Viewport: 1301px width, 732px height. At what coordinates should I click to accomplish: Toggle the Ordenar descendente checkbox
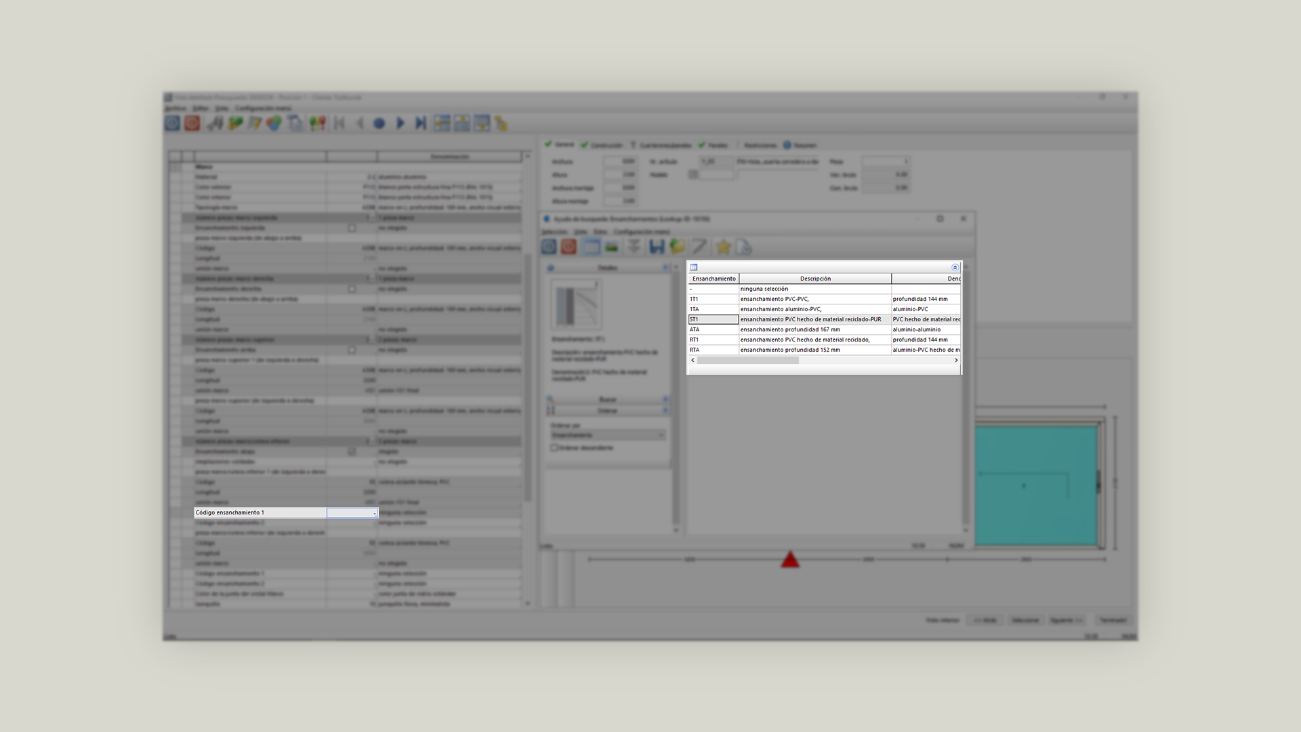(554, 448)
